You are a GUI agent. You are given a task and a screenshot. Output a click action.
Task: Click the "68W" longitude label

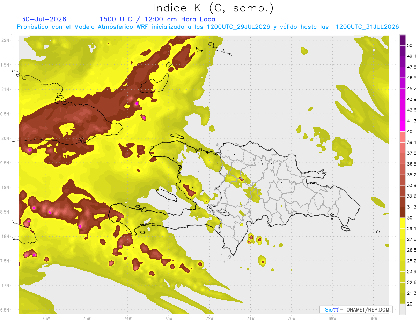373,318
